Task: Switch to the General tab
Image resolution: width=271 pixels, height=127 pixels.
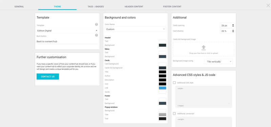Action: pyautogui.click(x=19, y=6)
